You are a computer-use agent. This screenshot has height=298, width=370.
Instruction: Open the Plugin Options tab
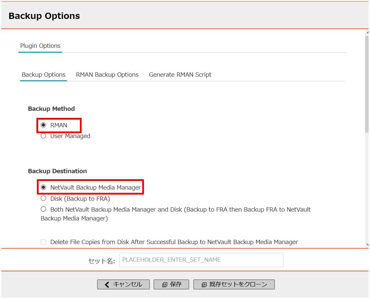click(40, 46)
